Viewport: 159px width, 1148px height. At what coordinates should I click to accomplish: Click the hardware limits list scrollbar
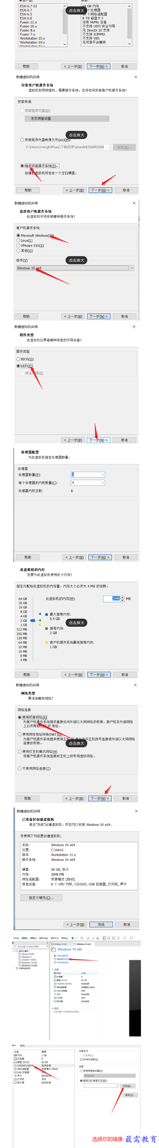(x=130, y=25)
